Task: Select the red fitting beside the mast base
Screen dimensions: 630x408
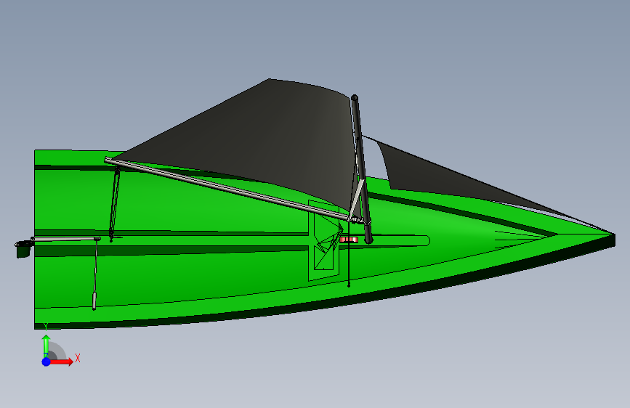Action: coord(349,240)
